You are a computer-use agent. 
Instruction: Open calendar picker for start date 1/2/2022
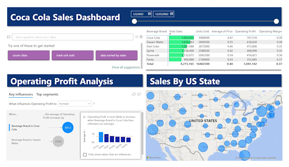click(149, 14)
